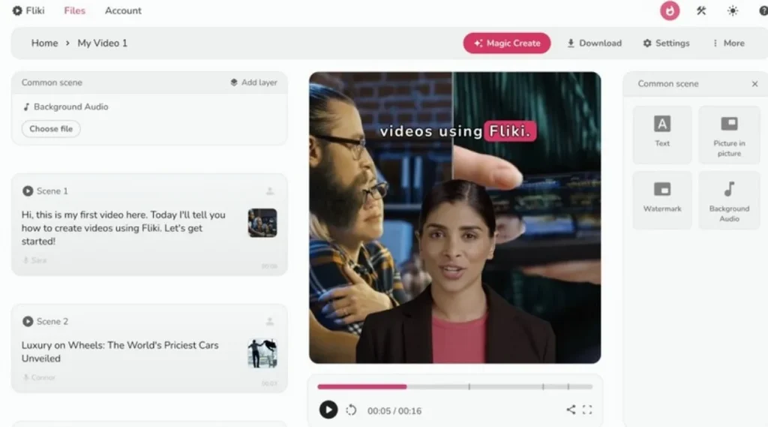Open the help icon at header edge
This screenshot has height=427, width=768.
coord(763,11)
